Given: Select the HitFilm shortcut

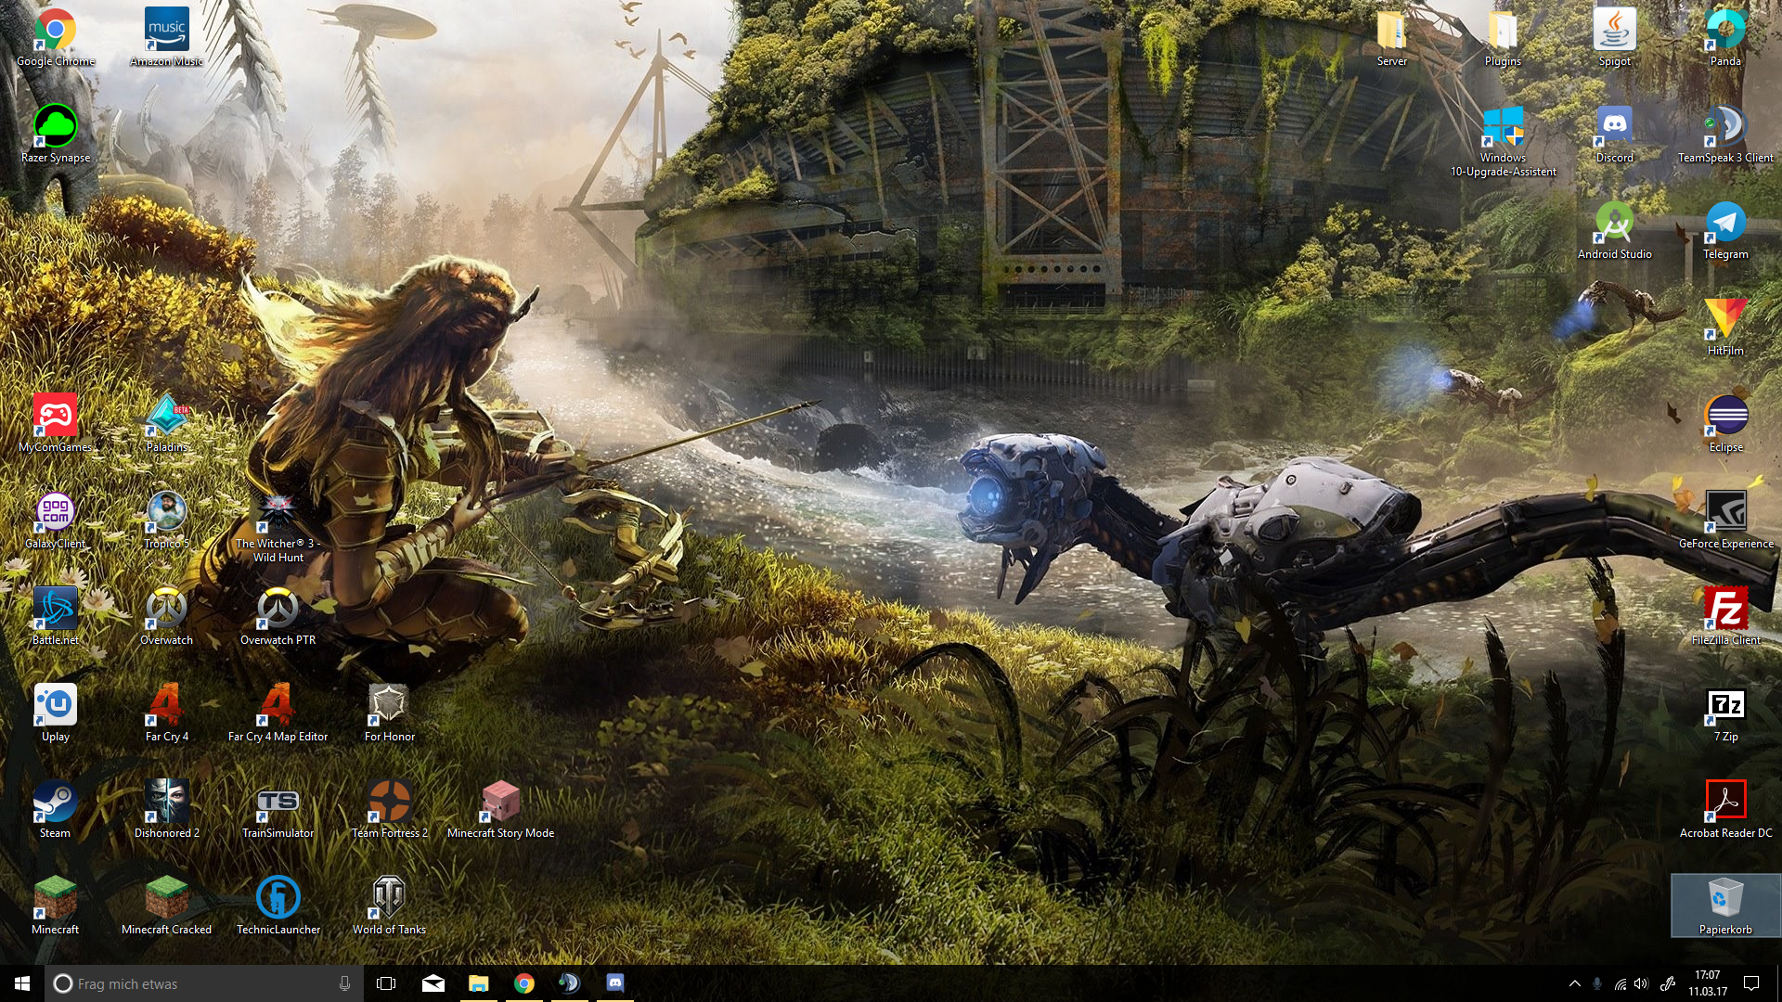Looking at the screenshot, I should coord(1726,327).
